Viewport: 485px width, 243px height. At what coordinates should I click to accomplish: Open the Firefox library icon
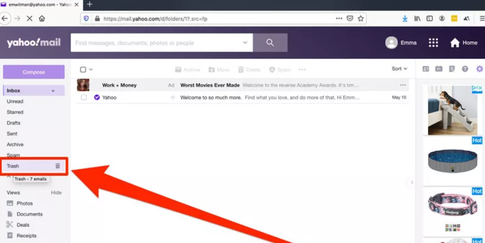(x=417, y=18)
